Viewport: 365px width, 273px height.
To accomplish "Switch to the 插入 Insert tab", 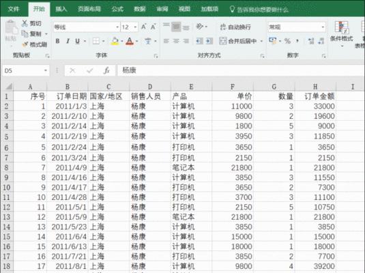I will 61,9.
